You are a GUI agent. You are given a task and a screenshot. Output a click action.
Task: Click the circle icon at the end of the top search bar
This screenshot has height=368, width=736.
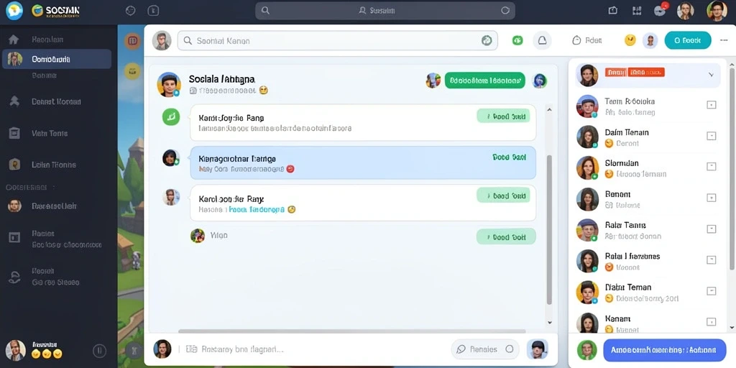pos(505,10)
